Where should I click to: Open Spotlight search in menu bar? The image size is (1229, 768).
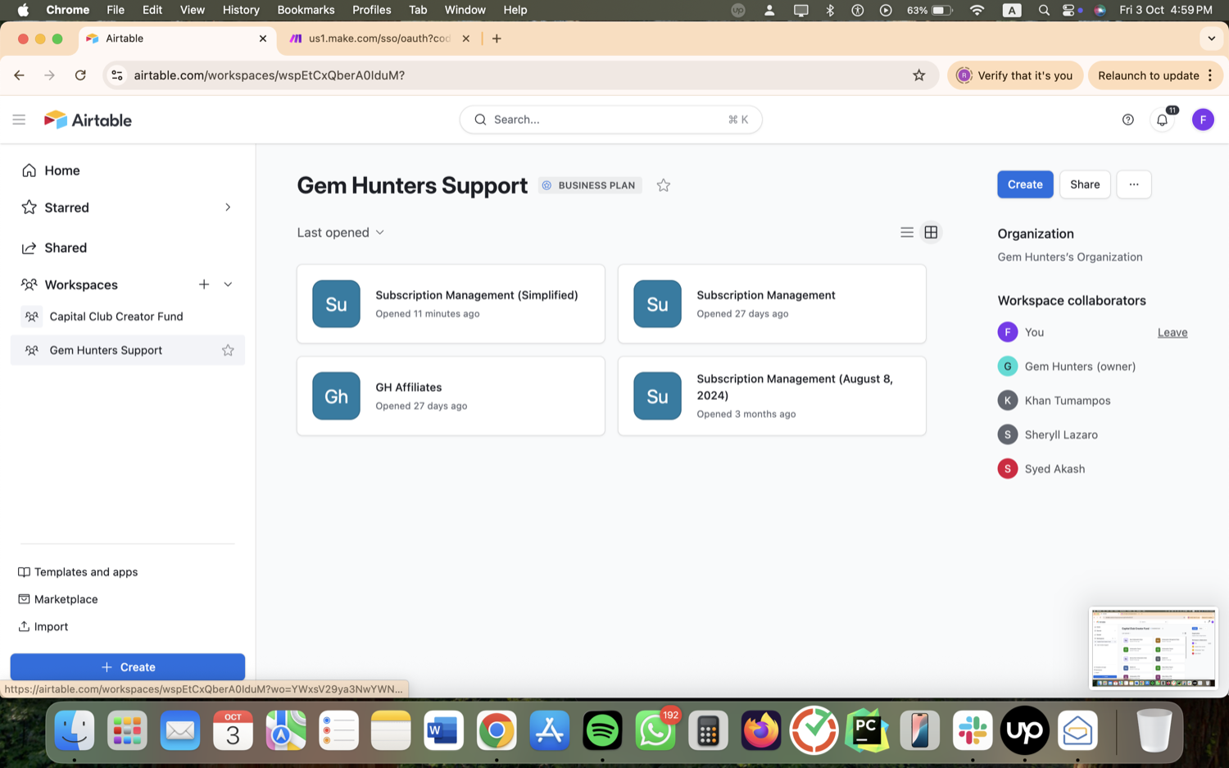point(1044,10)
